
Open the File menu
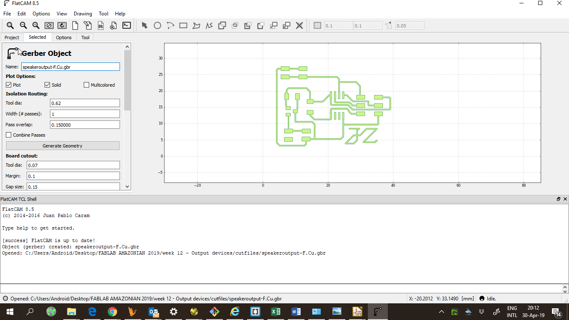pos(7,14)
